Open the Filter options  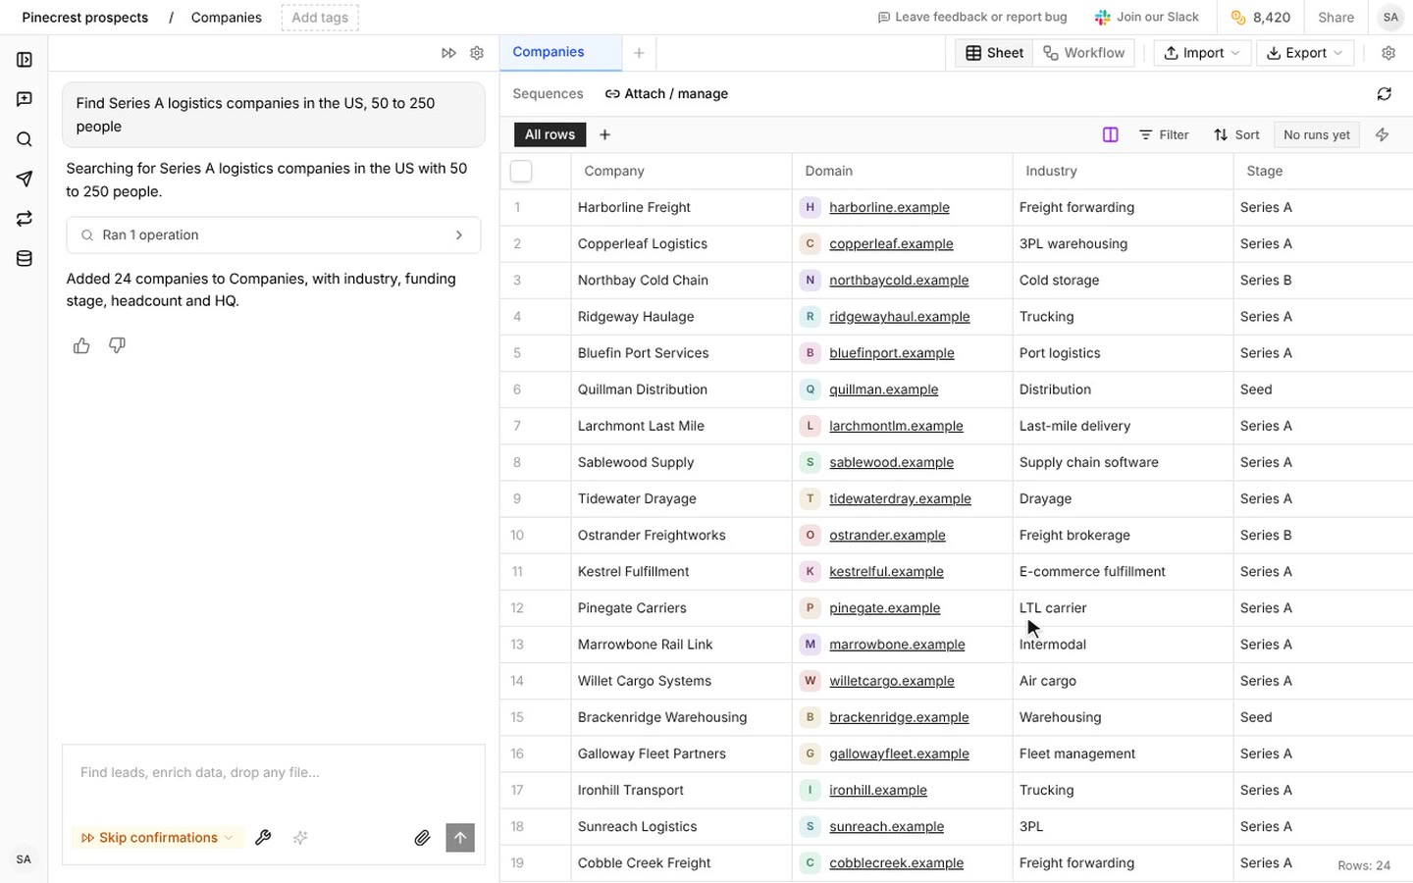coord(1164,134)
